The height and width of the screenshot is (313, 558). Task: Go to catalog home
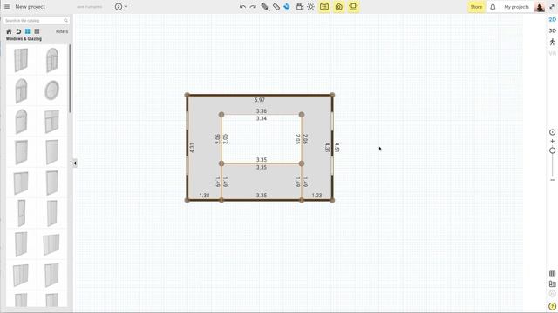9,31
